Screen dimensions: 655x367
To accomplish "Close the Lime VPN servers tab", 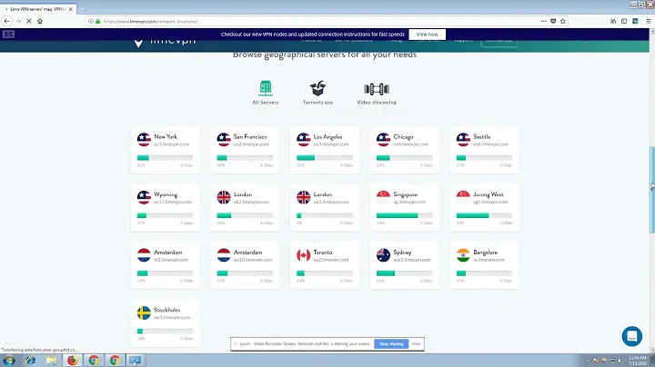I will [x=71, y=9].
